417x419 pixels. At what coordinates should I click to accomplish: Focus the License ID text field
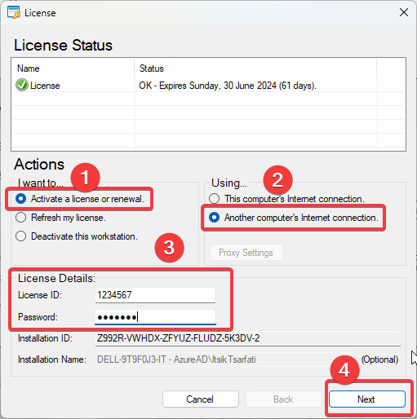tap(155, 295)
